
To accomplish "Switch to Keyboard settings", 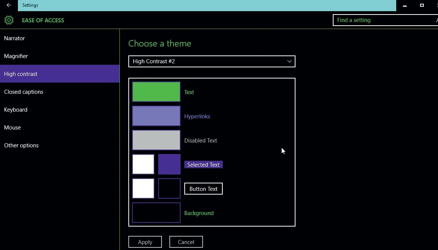I will (x=16, y=109).
